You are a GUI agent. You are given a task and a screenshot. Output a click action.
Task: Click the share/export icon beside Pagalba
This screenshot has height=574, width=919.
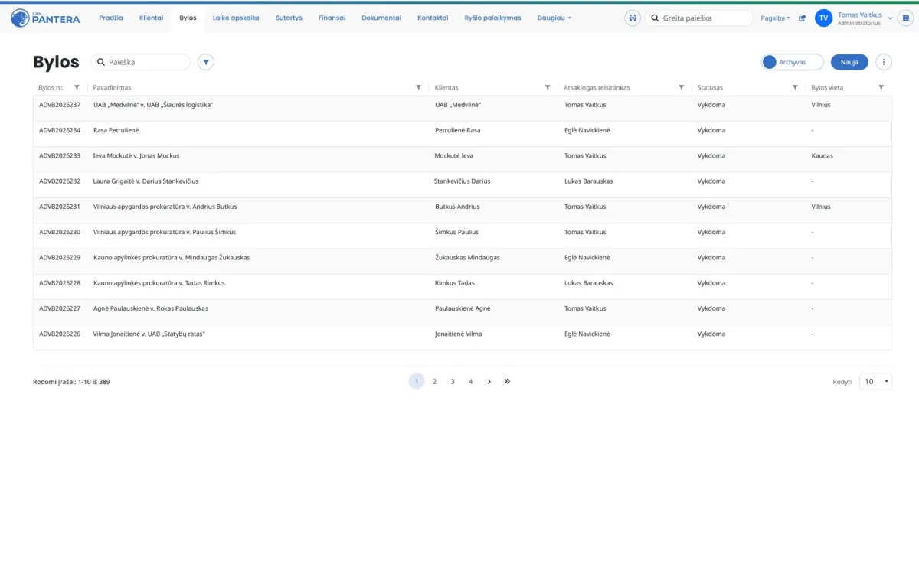[802, 18]
